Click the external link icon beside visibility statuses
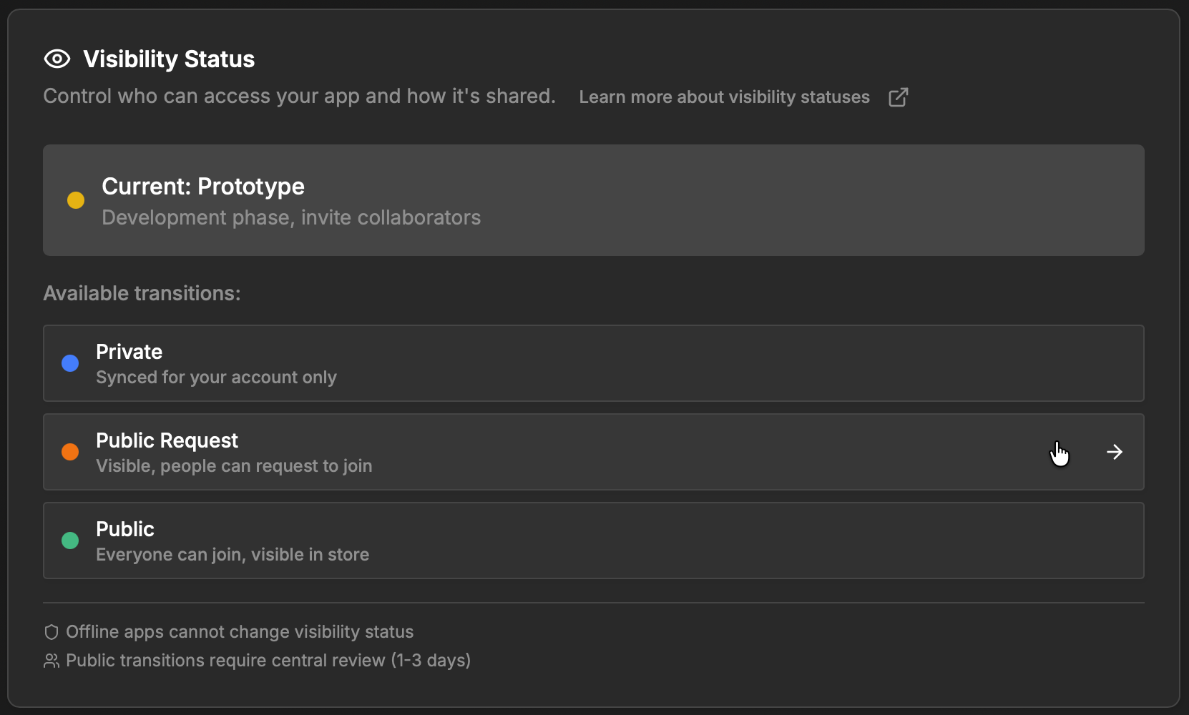 point(899,97)
